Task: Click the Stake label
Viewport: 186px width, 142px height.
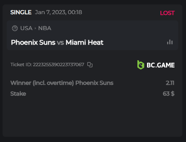Action: (18, 94)
